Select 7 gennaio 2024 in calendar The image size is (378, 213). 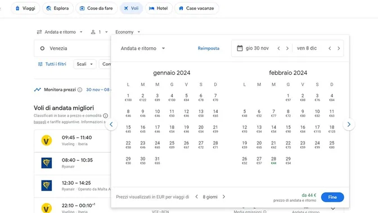pos(215,97)
